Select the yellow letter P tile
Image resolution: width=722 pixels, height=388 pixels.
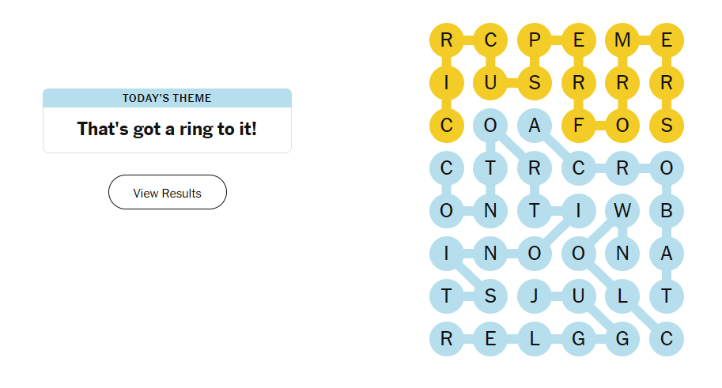tap(535, 40)
